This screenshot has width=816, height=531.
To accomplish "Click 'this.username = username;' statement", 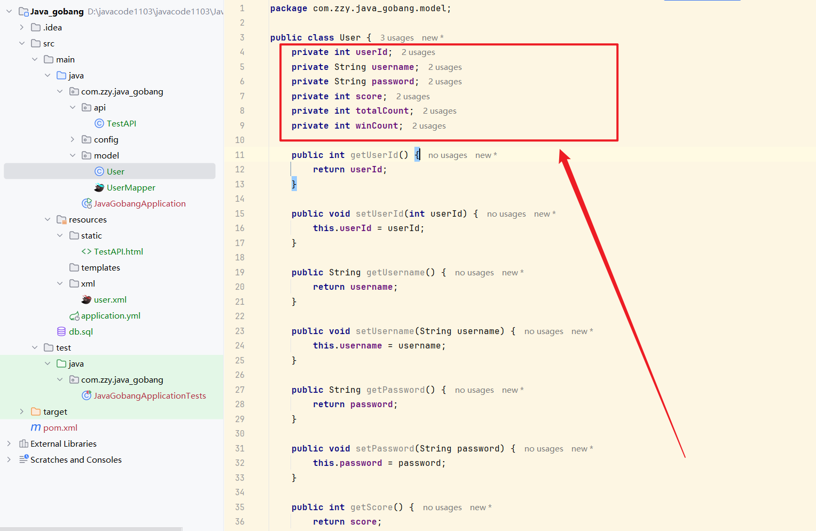I will pos(379,346).
